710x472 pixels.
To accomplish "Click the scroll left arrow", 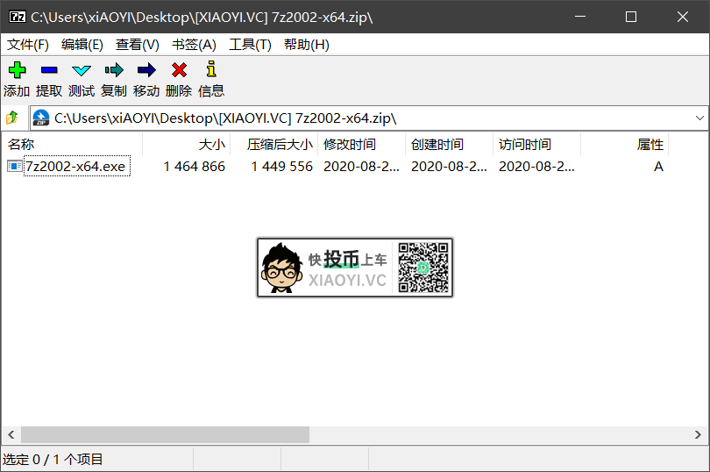I will click(x=11, y=434).
